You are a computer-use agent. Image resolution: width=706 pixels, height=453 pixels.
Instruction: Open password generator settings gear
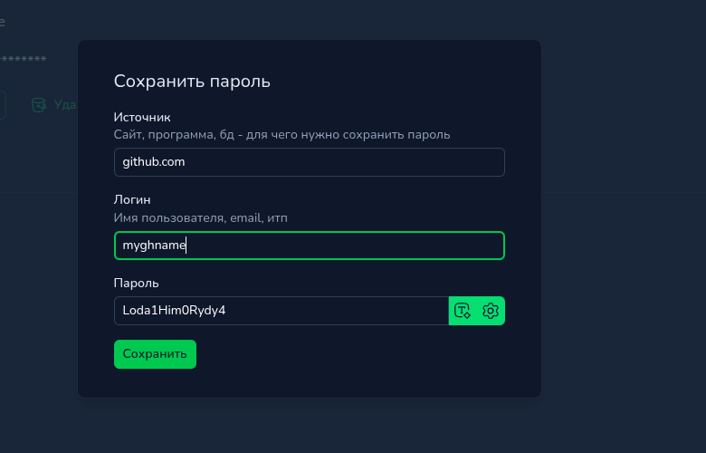click(x=491, y=311)
